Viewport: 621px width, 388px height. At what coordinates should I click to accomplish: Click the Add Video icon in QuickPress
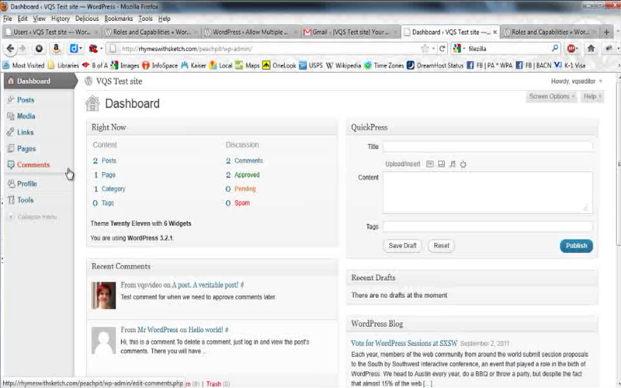coord(441,164)
